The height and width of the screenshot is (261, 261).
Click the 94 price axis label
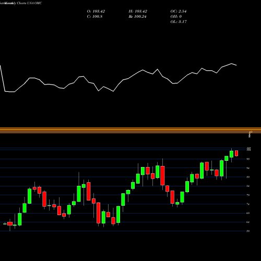click(248, 168)
